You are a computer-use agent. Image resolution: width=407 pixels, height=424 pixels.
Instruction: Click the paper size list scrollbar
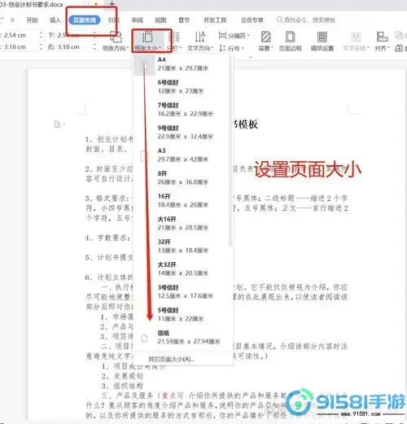(230, 152)
